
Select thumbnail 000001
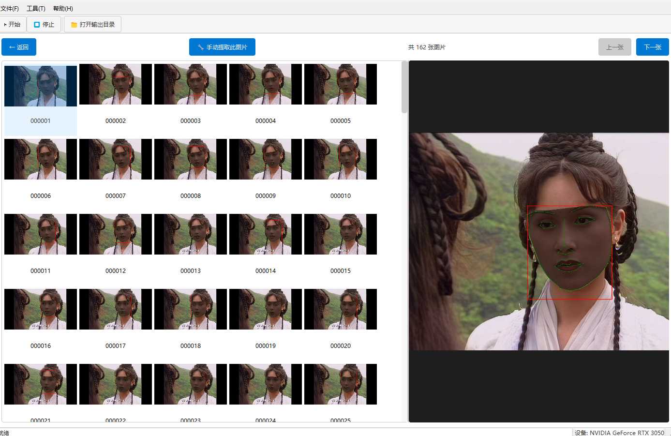41,86
